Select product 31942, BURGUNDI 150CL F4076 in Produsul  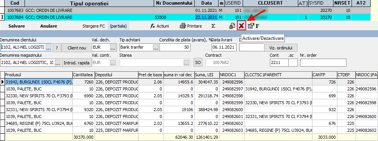click(x=39, y=82)
